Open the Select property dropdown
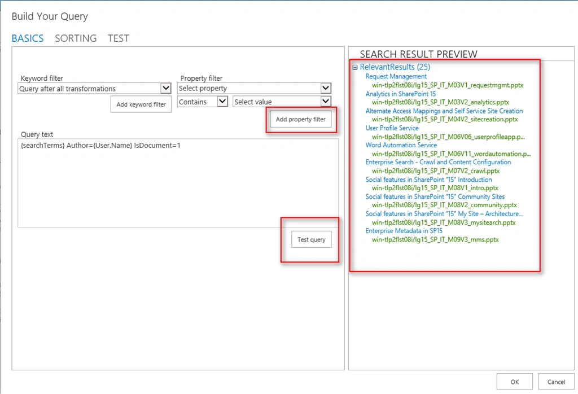Viewport: 578px width, 394px height. point(255,88)
